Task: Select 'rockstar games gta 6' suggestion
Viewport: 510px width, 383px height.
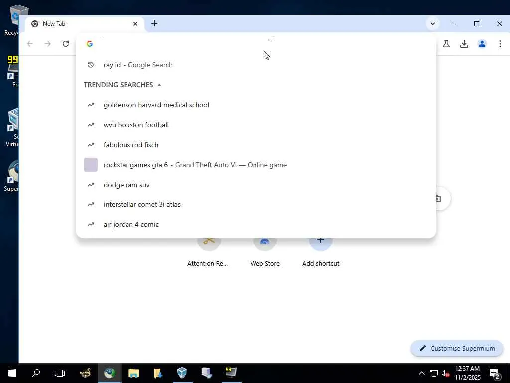Action: [256, 165]
